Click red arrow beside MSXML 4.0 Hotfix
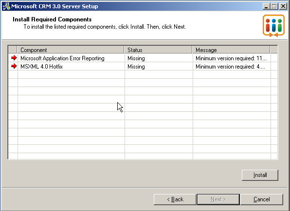Image resolution: width=290 pixels, height=211 pixels. (x=14, y=66)
